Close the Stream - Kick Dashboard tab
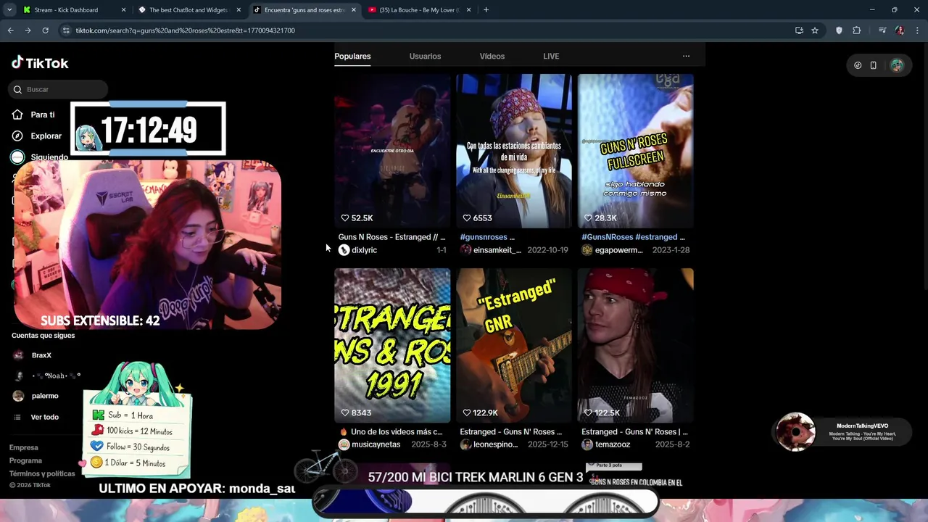Image resolution: width=928 pixels, height=522 pixels. pyautogui.click(x=123, y=10)
